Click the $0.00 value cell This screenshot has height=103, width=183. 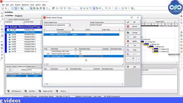(91, 56)
